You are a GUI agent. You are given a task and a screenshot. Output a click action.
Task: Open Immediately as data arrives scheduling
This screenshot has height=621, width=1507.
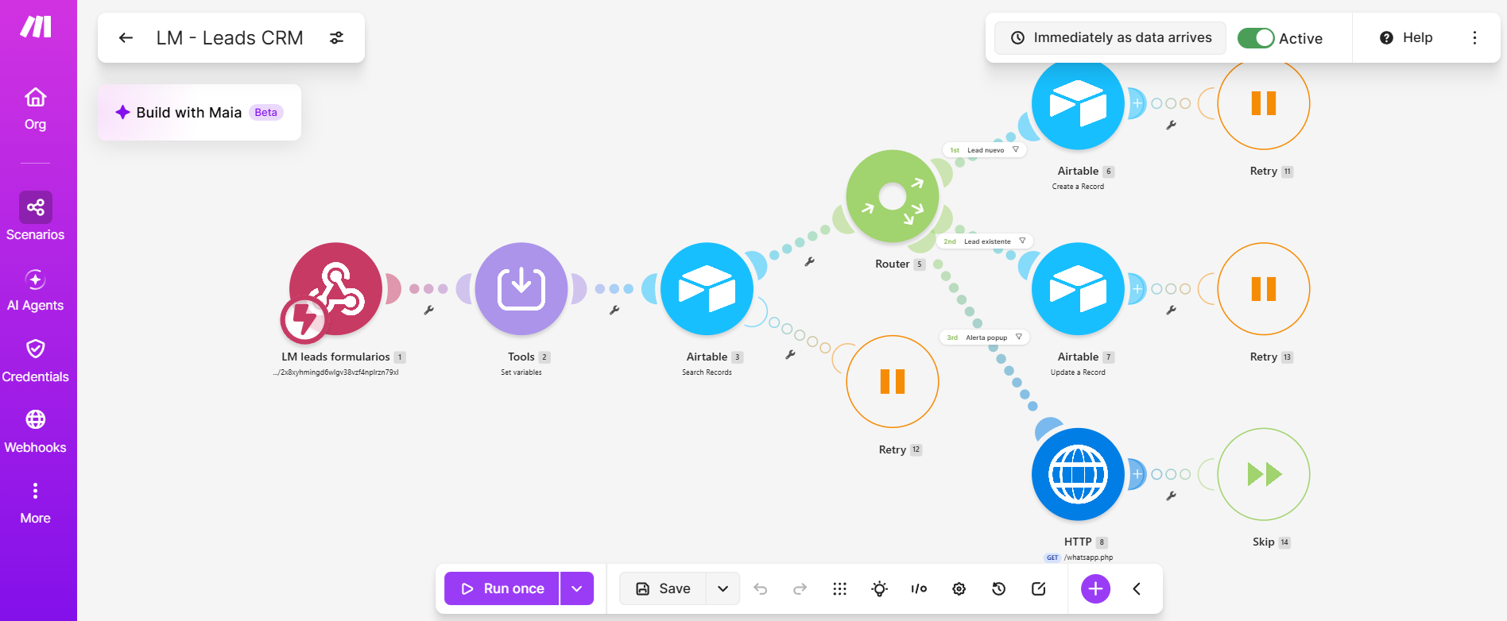pos(1110,37)
